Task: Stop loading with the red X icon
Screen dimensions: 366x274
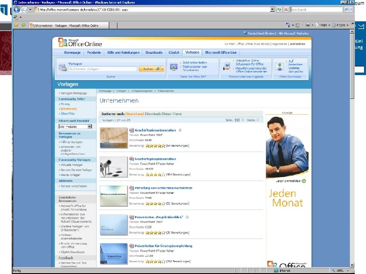Action: 286,10
